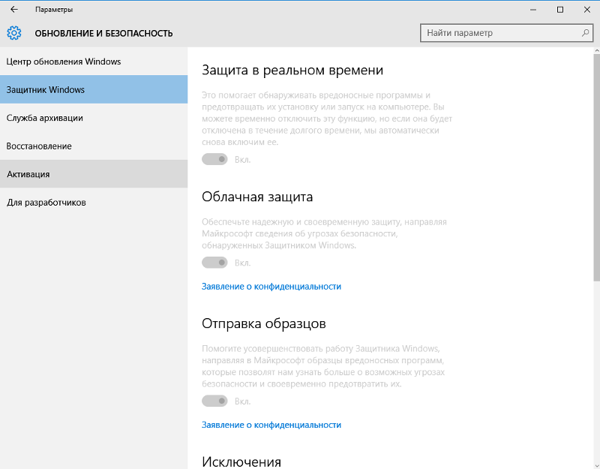Open 'Для разработчиков' section
The height and width of the screenshot is (469, 600).
[x=46, y=203]
